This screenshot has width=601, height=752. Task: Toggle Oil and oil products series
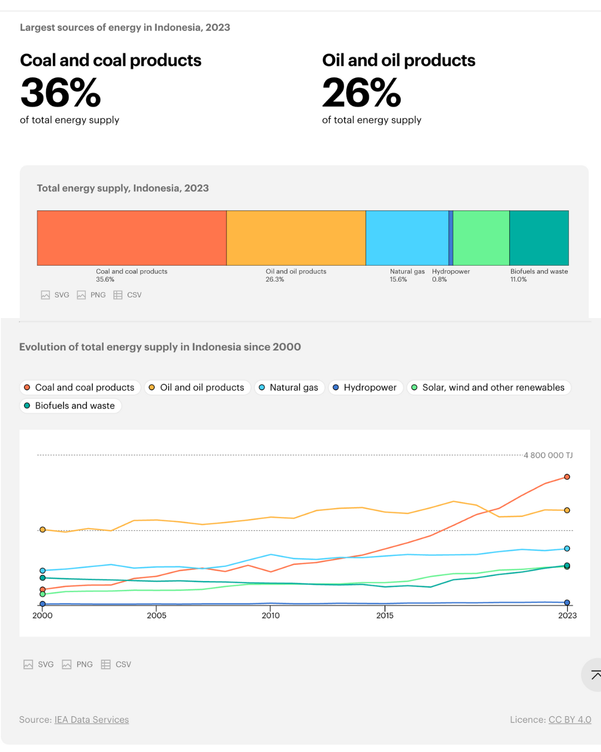(196, 388)
